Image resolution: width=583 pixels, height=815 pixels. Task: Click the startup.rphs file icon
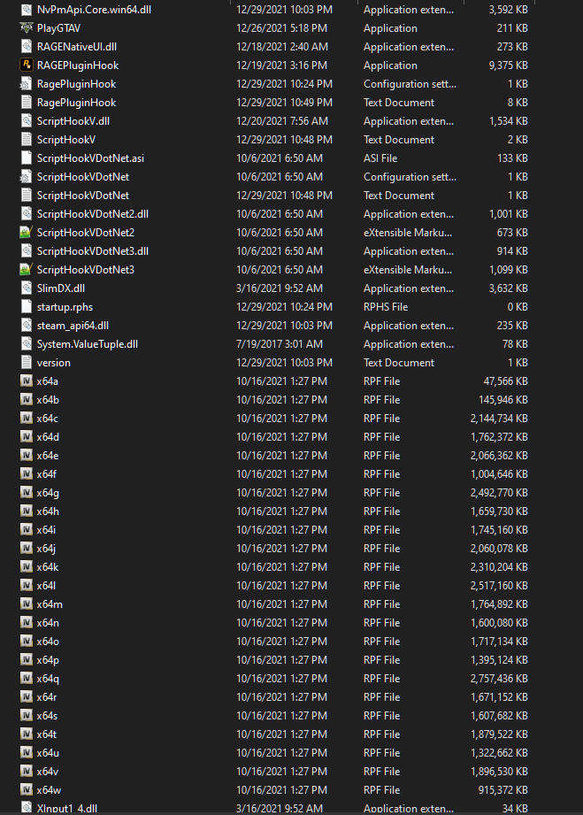(26, 307)
